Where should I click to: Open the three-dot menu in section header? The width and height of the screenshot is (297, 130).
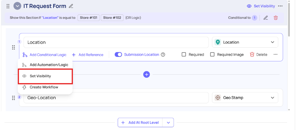pos(280,6)
